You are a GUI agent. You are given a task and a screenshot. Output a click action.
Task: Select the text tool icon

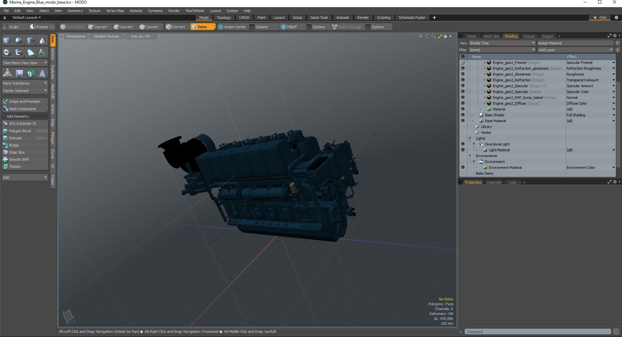click(x=42, y=52)
